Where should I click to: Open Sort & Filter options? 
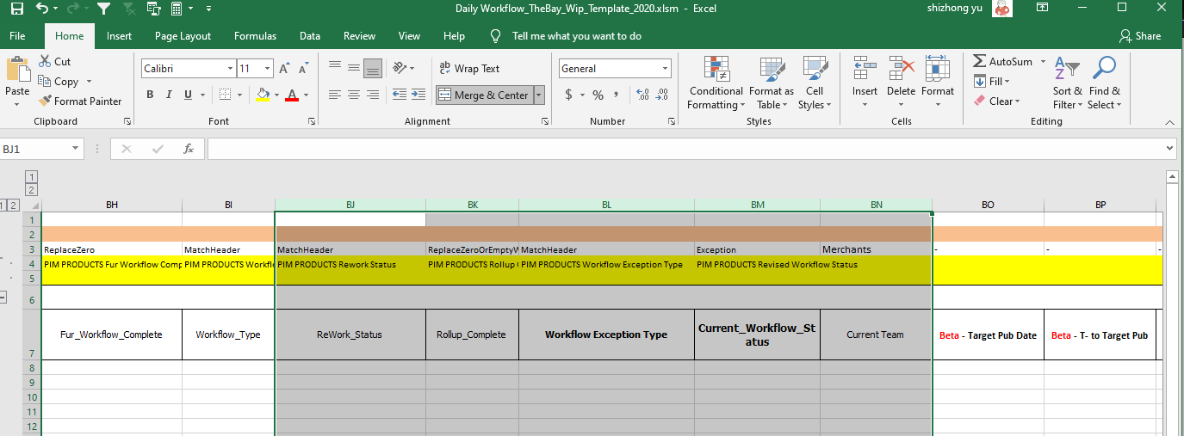tap(1068, 83)
